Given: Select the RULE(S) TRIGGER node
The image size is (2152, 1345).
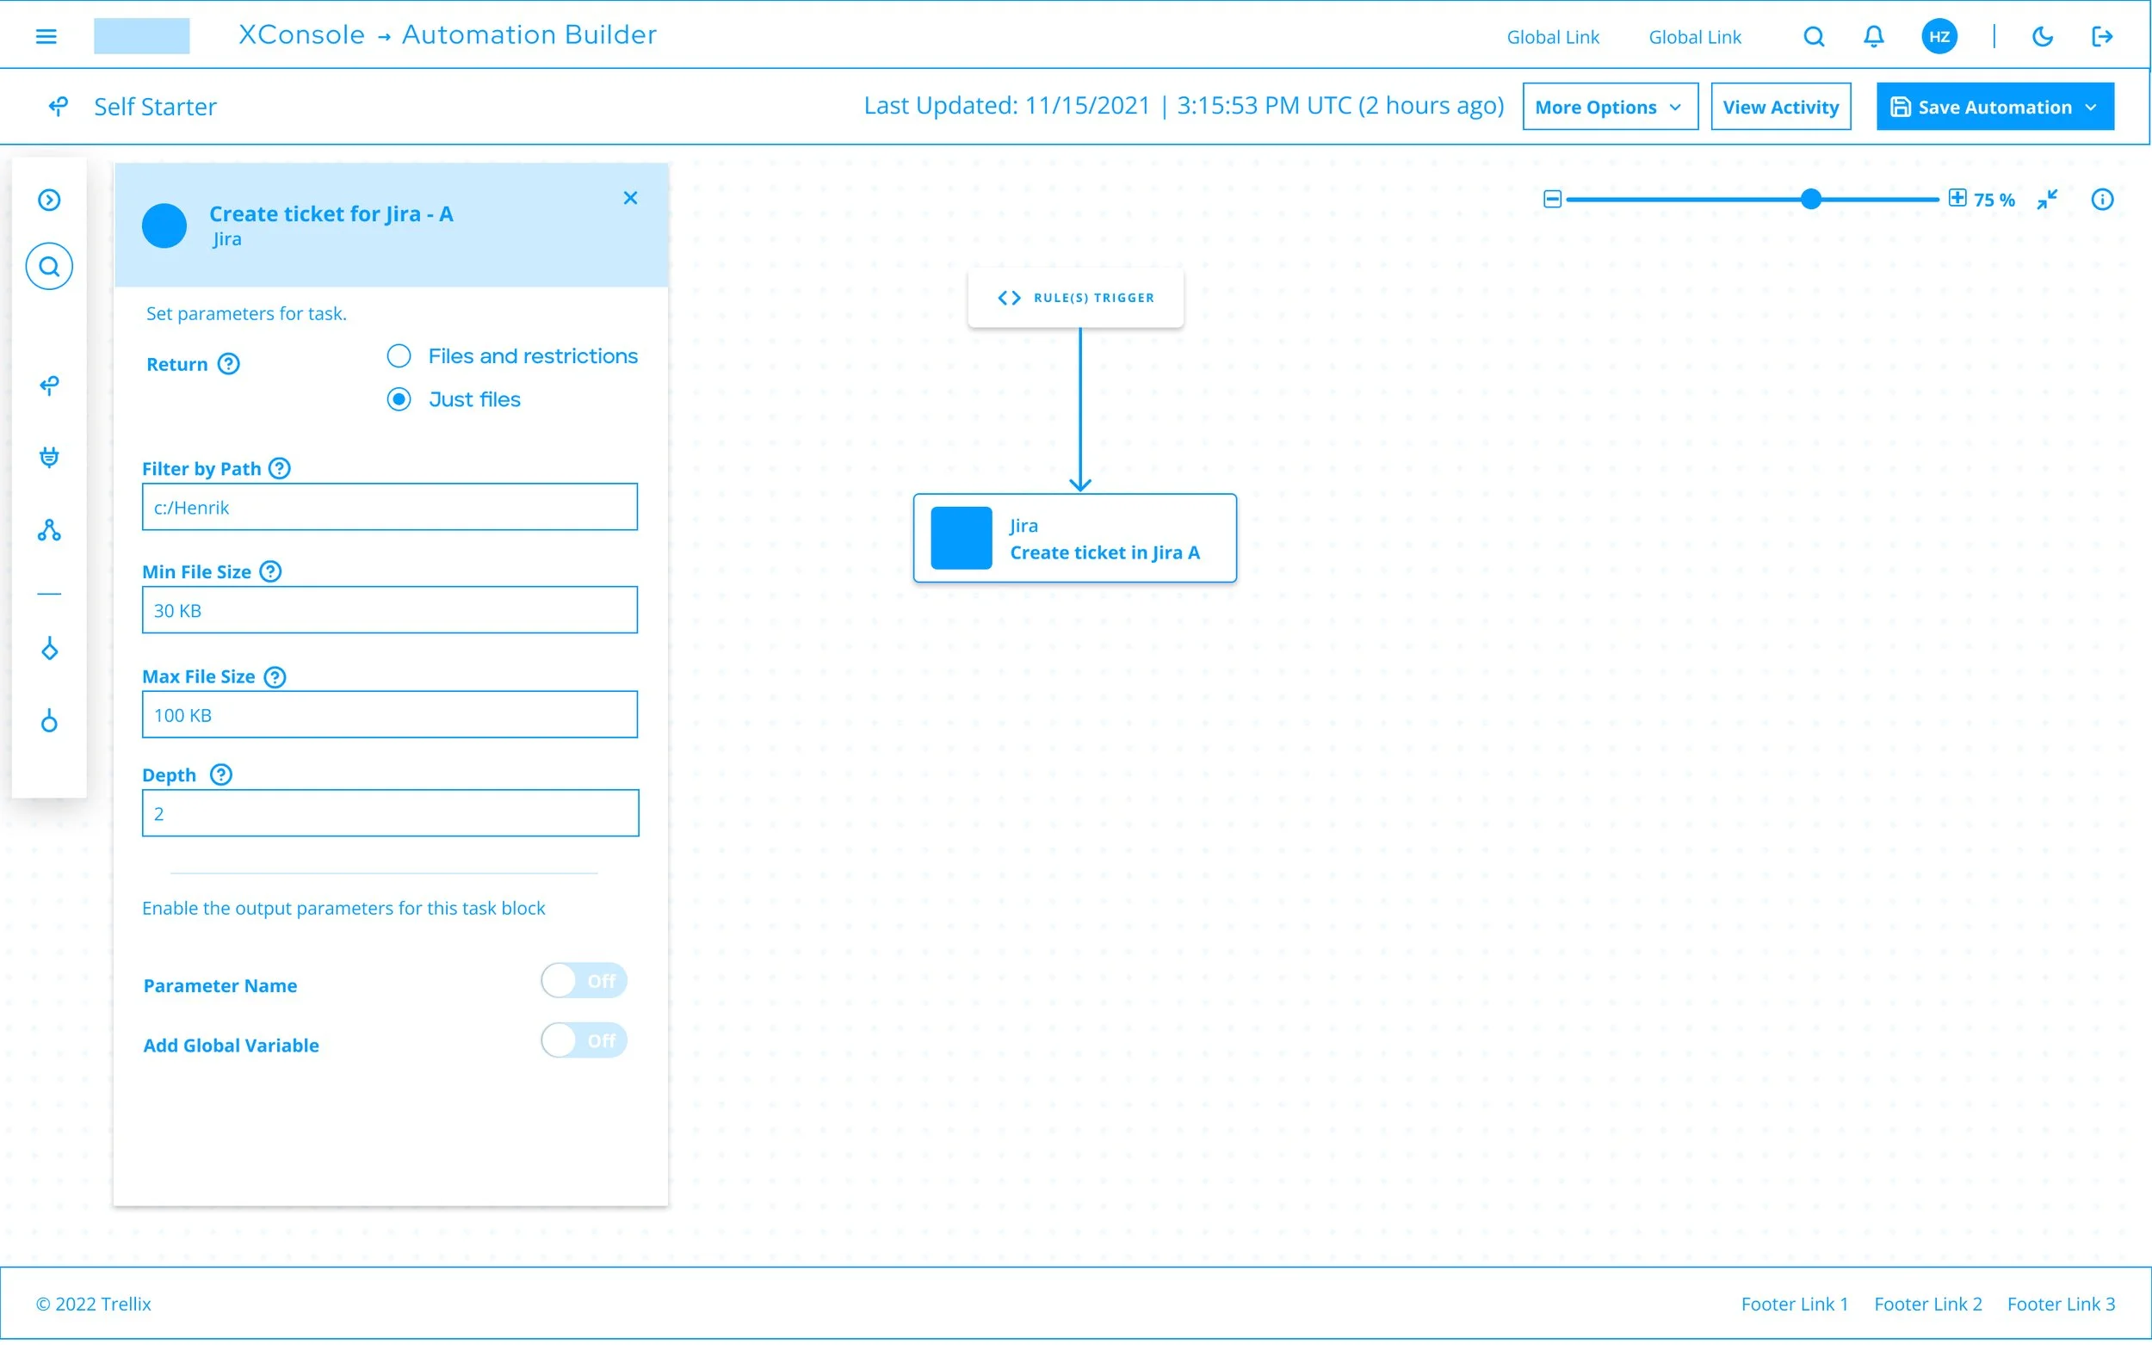Looking at the screenshot, I should click(x=1075, y=298).
